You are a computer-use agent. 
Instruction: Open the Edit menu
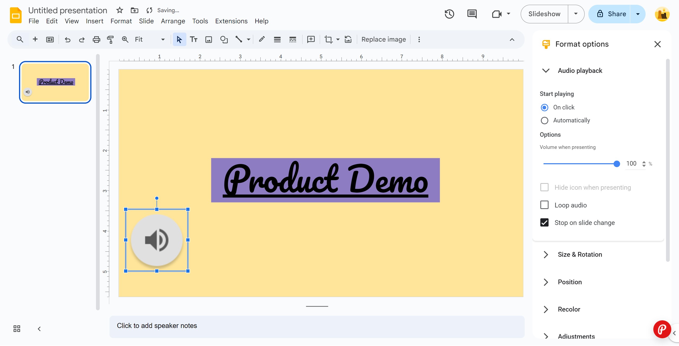click(52, 21)
